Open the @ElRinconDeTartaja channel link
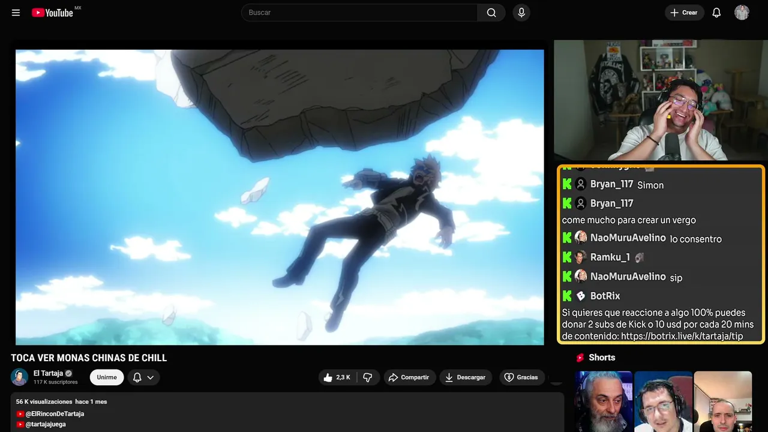 55,414
